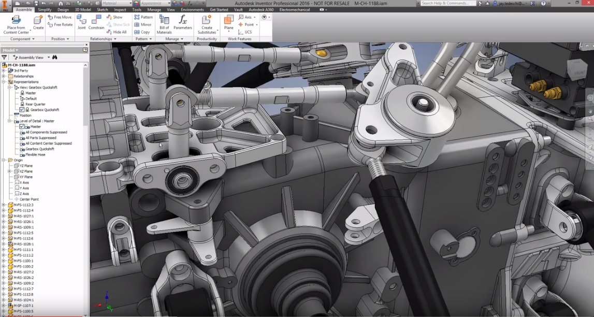594x317 pixels.
Task: Click the Home icon in quick access toolbar
Action: click(61, 4)
